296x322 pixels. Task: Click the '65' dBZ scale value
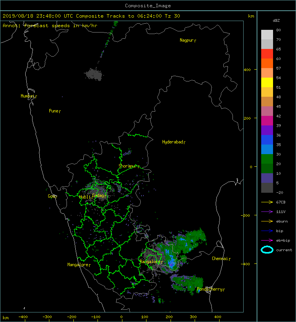click(278, 49)
